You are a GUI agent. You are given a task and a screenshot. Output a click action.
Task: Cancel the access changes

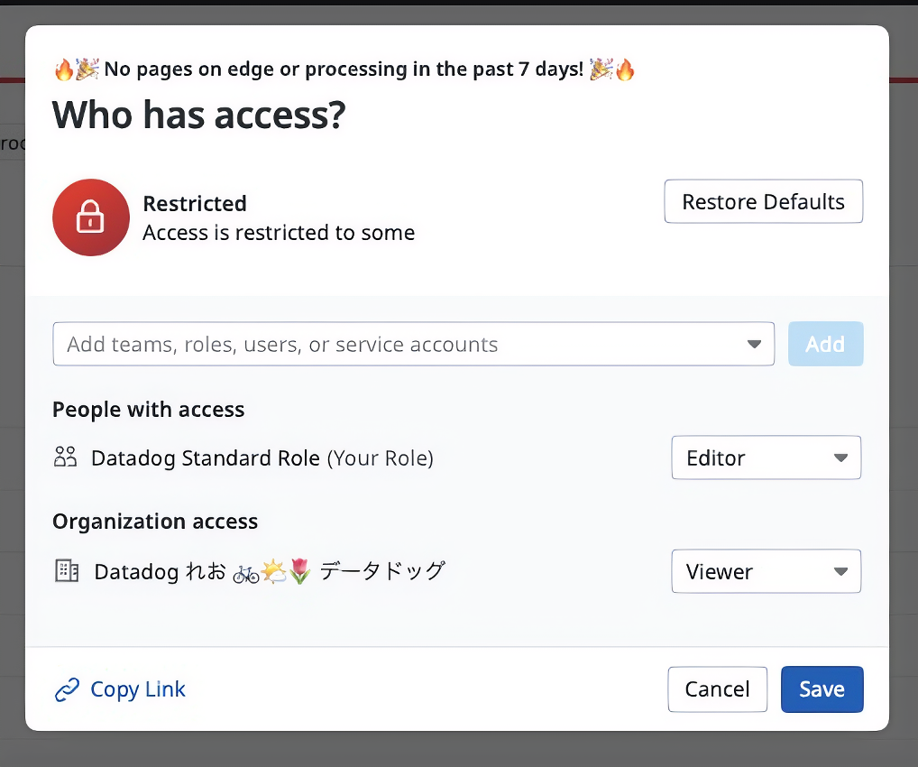coord(717,688)
